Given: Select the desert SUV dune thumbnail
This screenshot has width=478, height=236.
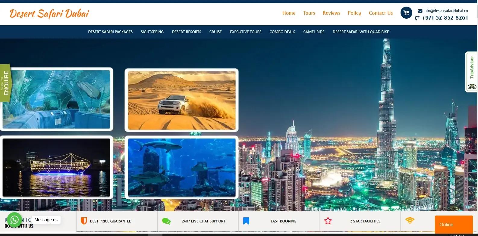Looking at the screenshot, I should pos(181,100).
